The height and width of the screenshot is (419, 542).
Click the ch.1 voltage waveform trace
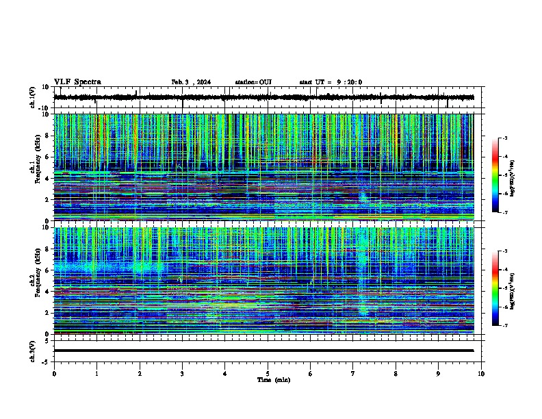coord(263,97)
